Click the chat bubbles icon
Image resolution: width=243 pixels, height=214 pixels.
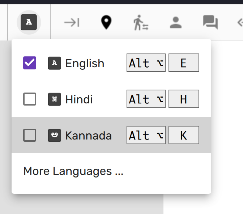pyautogui.click(x=210, y=23)
